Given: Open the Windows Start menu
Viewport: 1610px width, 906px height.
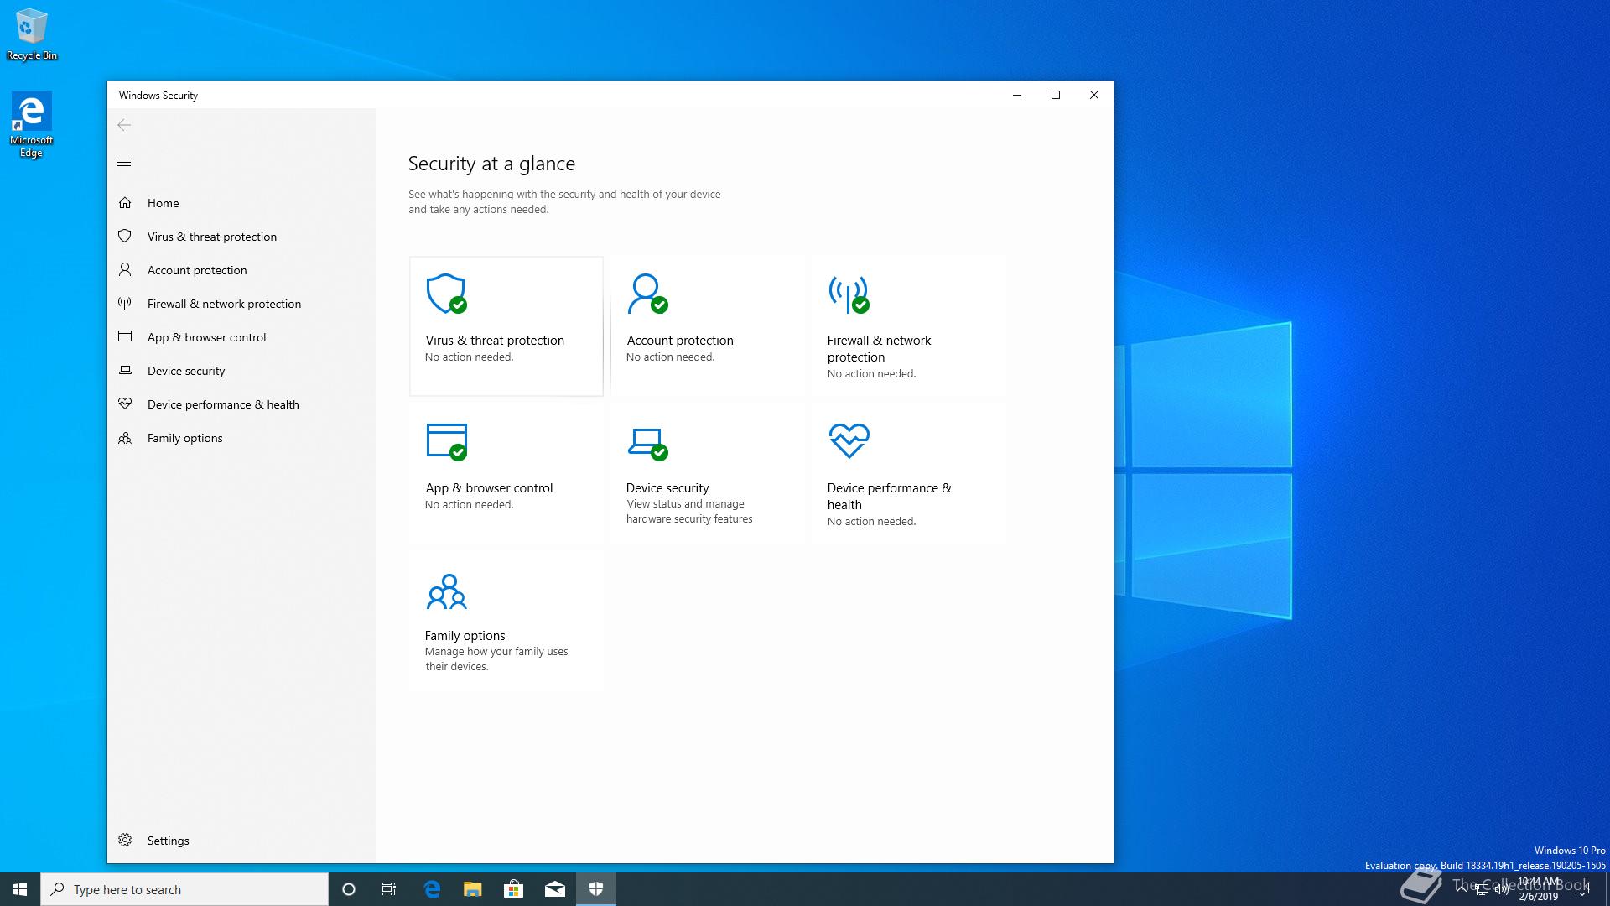Looking at the screenshot, I should click(20, 889).
